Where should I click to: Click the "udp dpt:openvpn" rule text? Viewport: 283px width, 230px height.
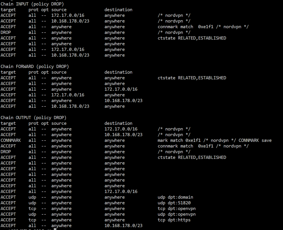tap(177, 214)
